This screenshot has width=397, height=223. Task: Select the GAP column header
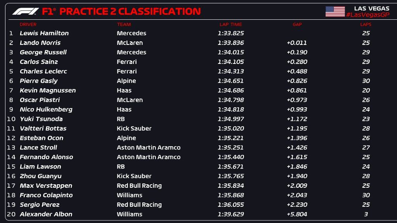click(297, 24)
